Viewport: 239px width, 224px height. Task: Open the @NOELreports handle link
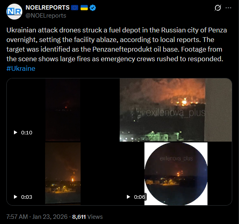click(x=46, y=16)
